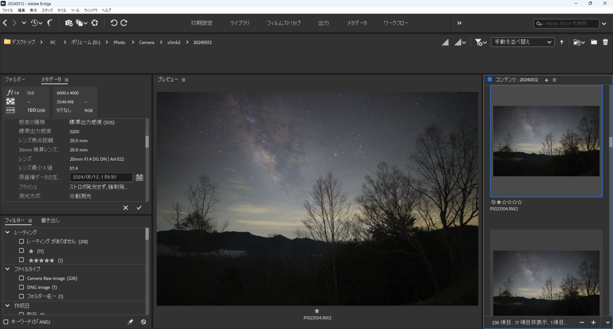This screenshot has height=329, width=613.
Task: Open the Content panel hamburger menu
Action: 554,80
